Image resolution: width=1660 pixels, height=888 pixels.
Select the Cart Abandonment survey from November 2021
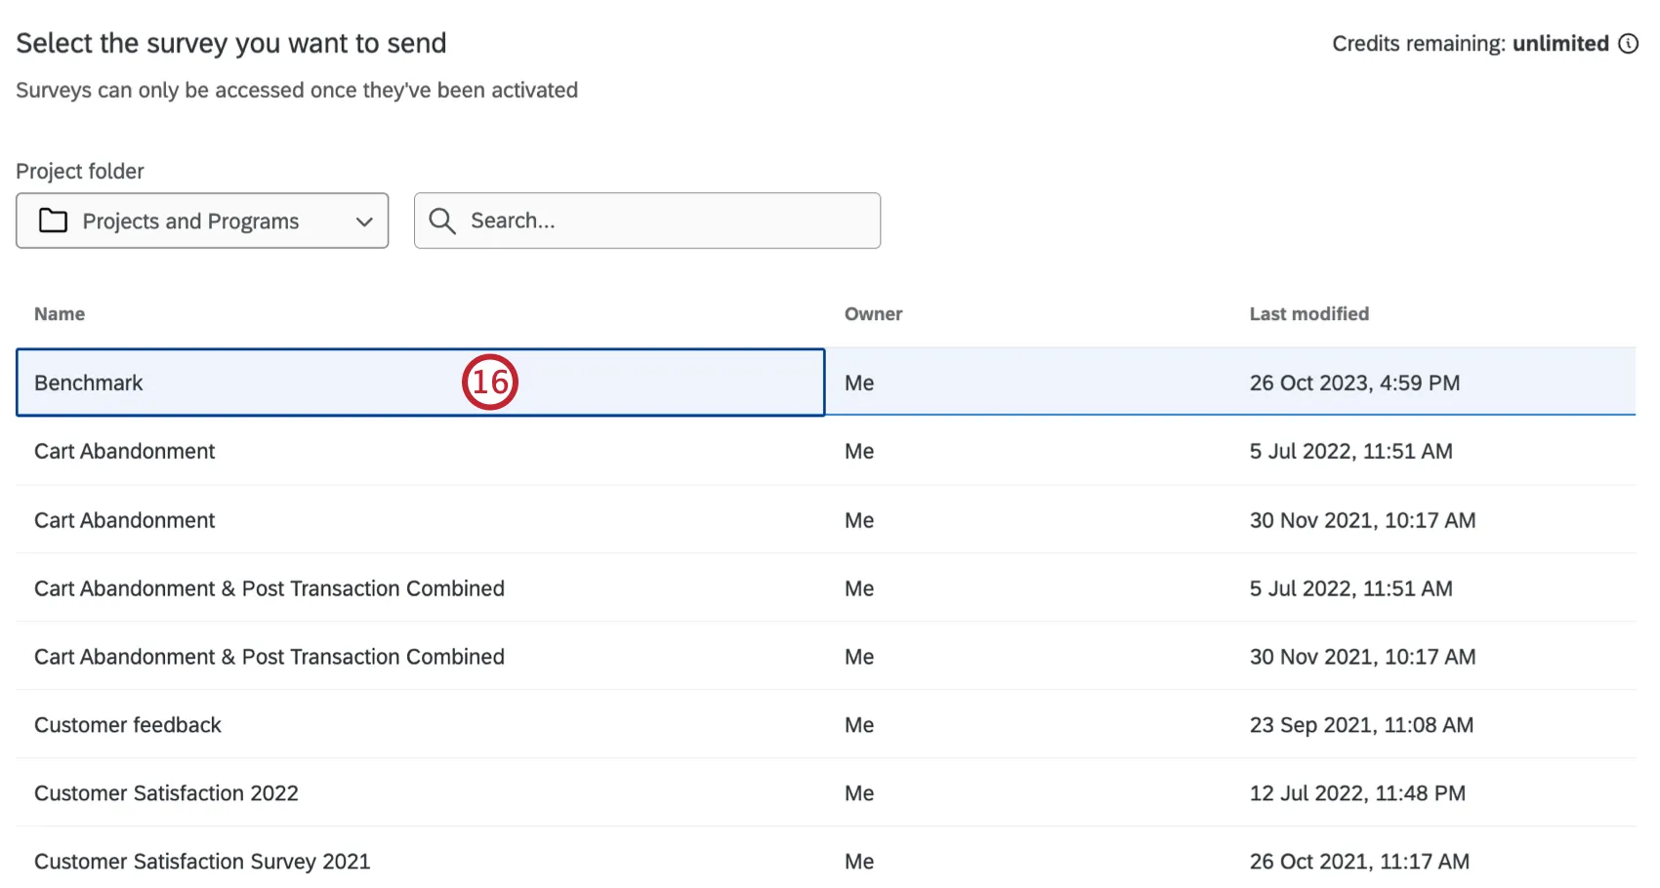point(125,520)
